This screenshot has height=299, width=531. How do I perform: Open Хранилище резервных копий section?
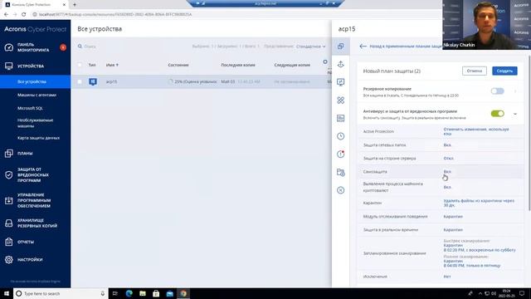click(37, 223)
